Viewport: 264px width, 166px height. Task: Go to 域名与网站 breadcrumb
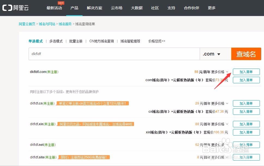click(47, 24)
